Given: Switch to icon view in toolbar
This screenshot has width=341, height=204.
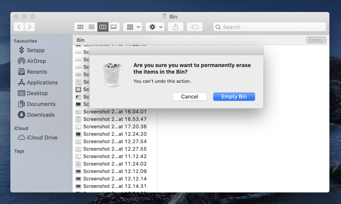Looking at the screenshot, I should pos(80,27).
